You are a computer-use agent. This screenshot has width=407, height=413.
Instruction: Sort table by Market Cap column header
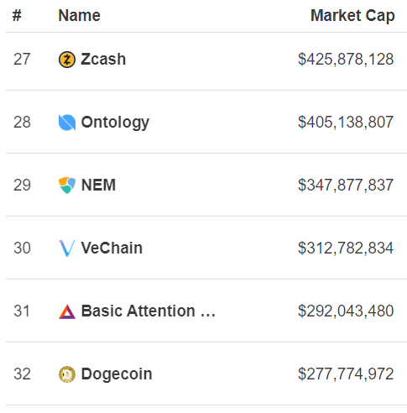(352, 16)
